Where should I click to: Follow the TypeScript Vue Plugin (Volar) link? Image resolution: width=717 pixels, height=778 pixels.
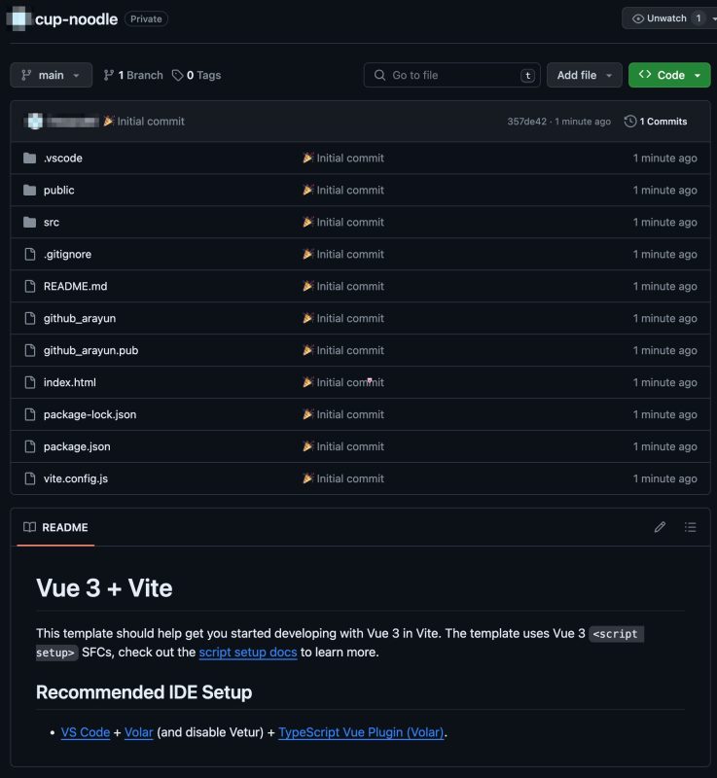pyautogui.click(x=361, y=732)
